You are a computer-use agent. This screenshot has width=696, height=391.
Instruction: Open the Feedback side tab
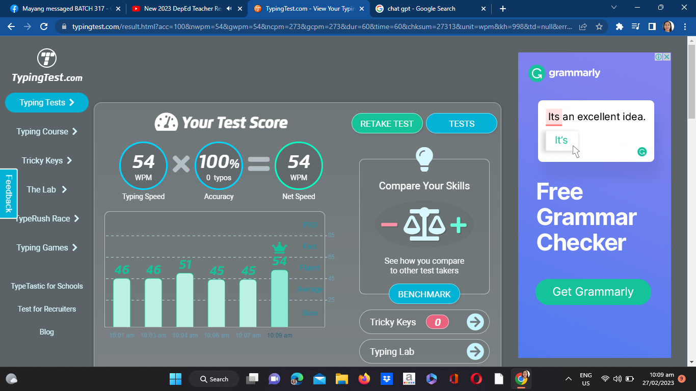coord(9,193)
